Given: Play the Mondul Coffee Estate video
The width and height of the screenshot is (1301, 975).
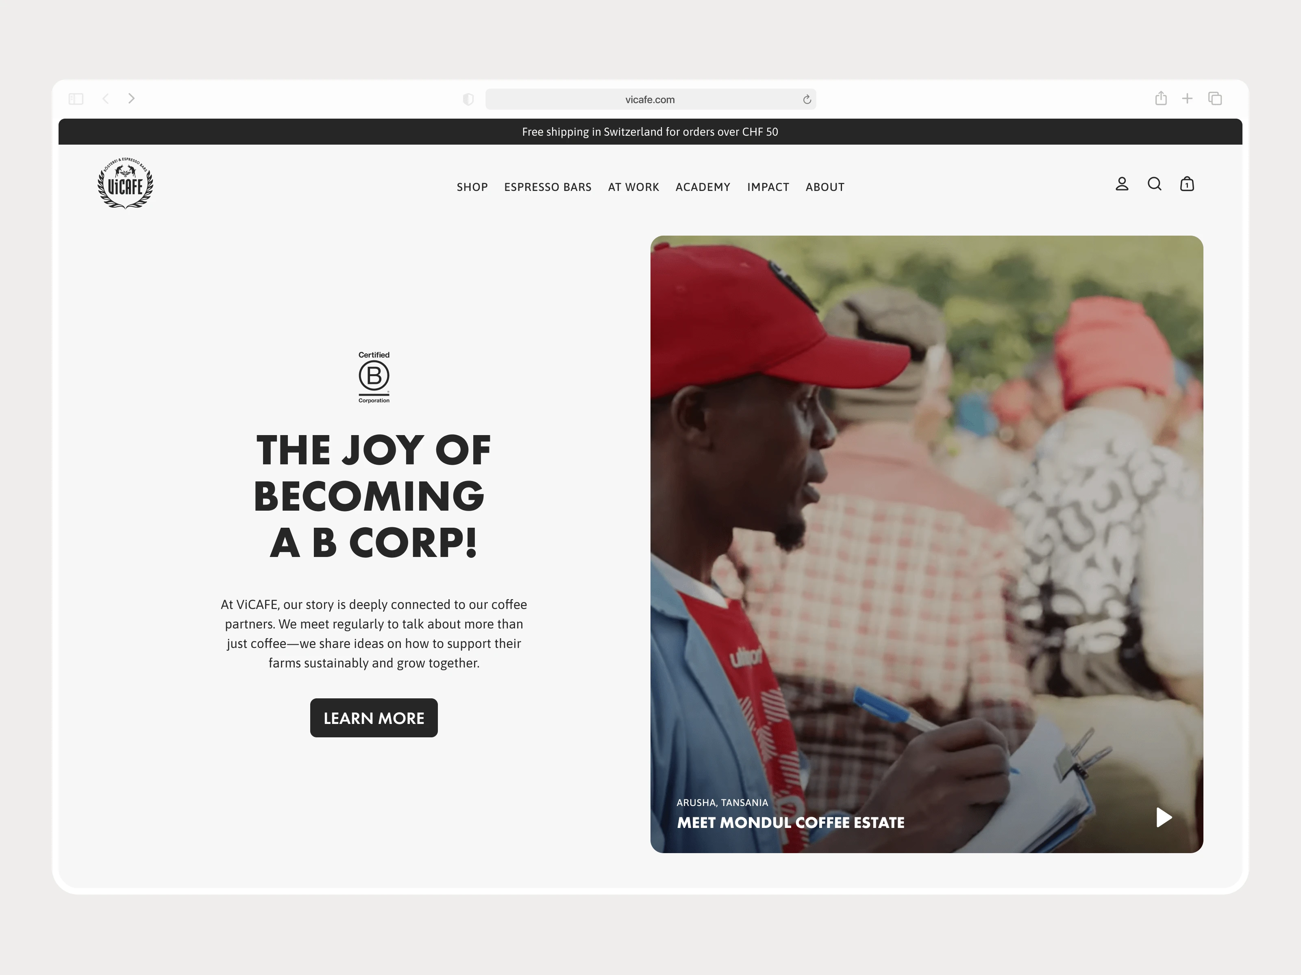Looking at the screenshot, I should 1164,817.
